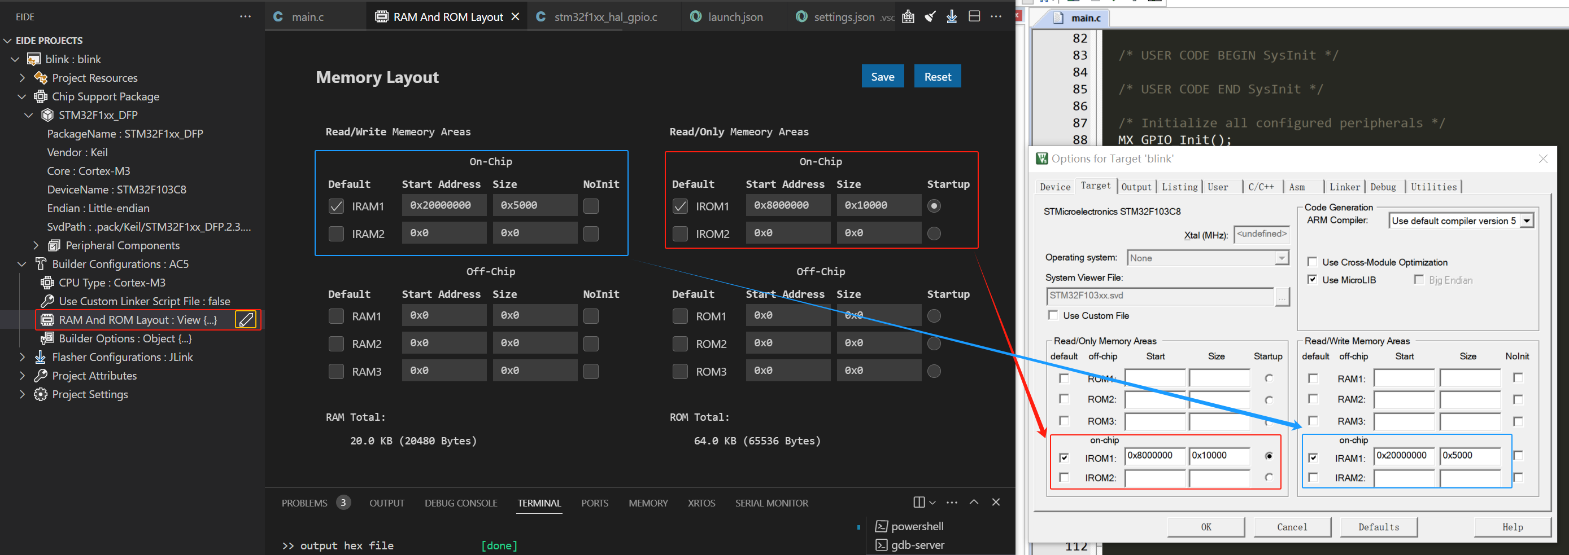Uncheck the IRAM1 default checkbox in Memory Layout
Screen dimensions: 1569x555
(336, 206)
